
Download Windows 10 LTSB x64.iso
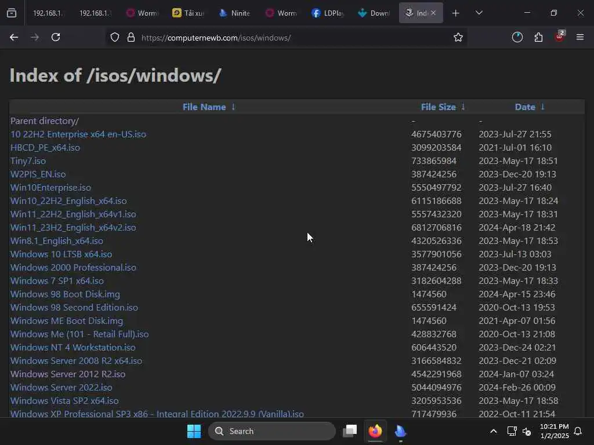(x=61, y=254)
